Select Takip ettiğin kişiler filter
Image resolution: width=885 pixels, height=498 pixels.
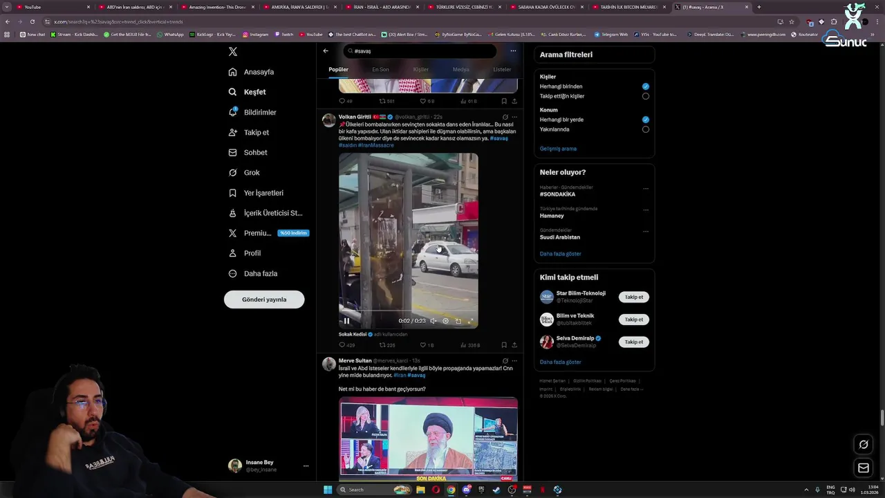tap(646, 96)
